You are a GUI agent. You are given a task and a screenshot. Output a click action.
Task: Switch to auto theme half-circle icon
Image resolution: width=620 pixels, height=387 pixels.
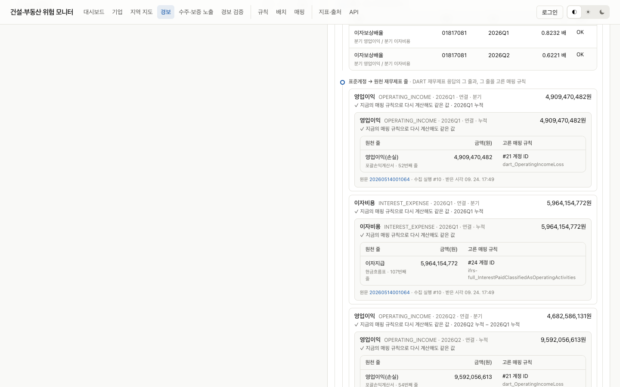click(x=574, y=12)
